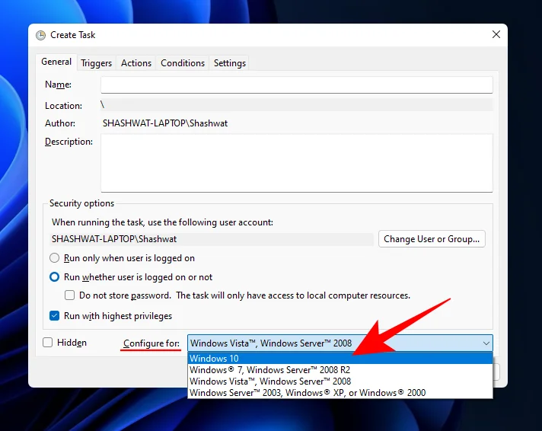This screenshot has height=431, width=542.
Task: Check the Do not store password box
Action: (x=69, y=295)
